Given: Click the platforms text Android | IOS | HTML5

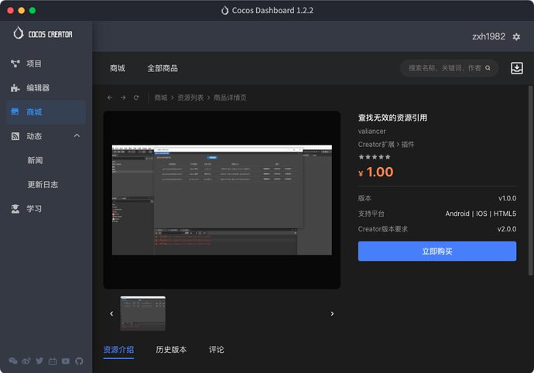Looking at the screenshot, I should tap(481, 214).
